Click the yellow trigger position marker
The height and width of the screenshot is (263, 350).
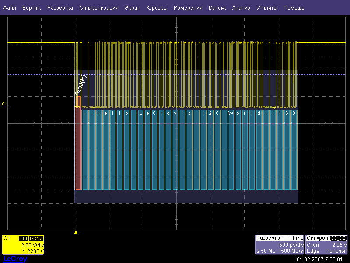click(76, 232)
